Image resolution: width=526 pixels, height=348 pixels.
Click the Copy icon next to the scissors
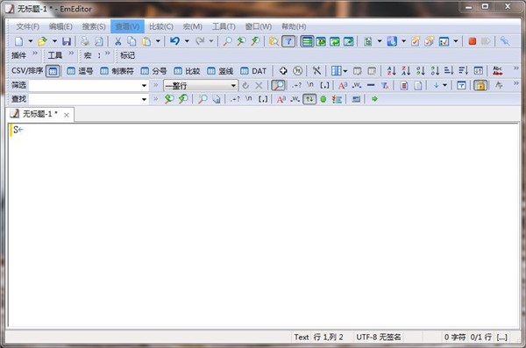[131, 41]
